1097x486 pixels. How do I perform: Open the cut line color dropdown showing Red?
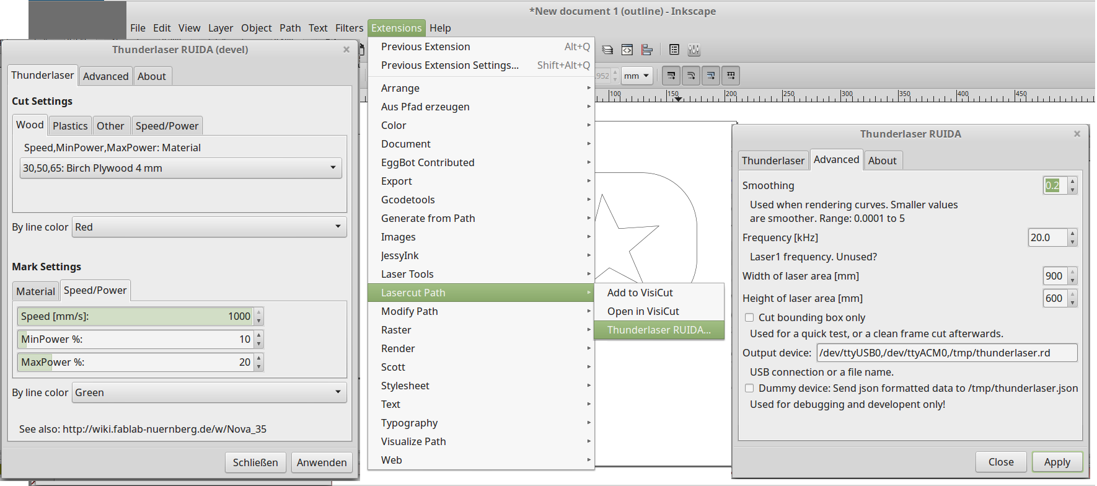pyautogui.click(x=209, y=227)
